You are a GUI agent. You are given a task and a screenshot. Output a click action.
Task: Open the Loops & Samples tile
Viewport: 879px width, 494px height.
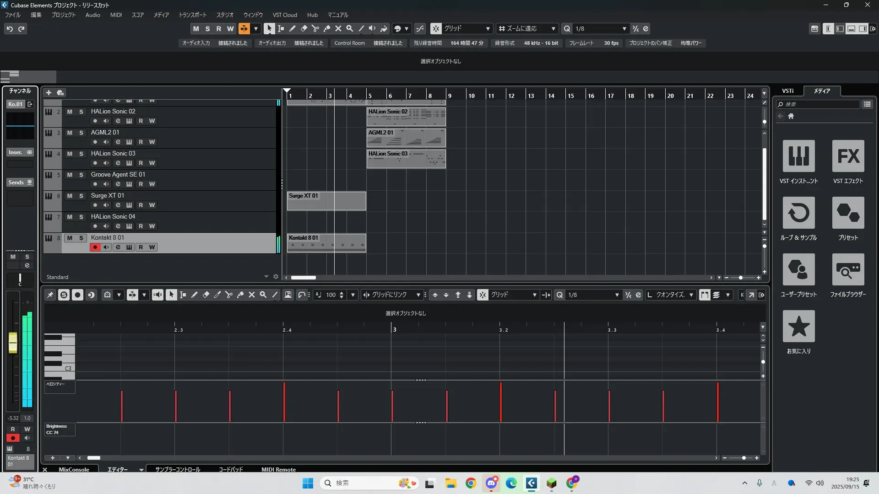(x=798, y=213)
